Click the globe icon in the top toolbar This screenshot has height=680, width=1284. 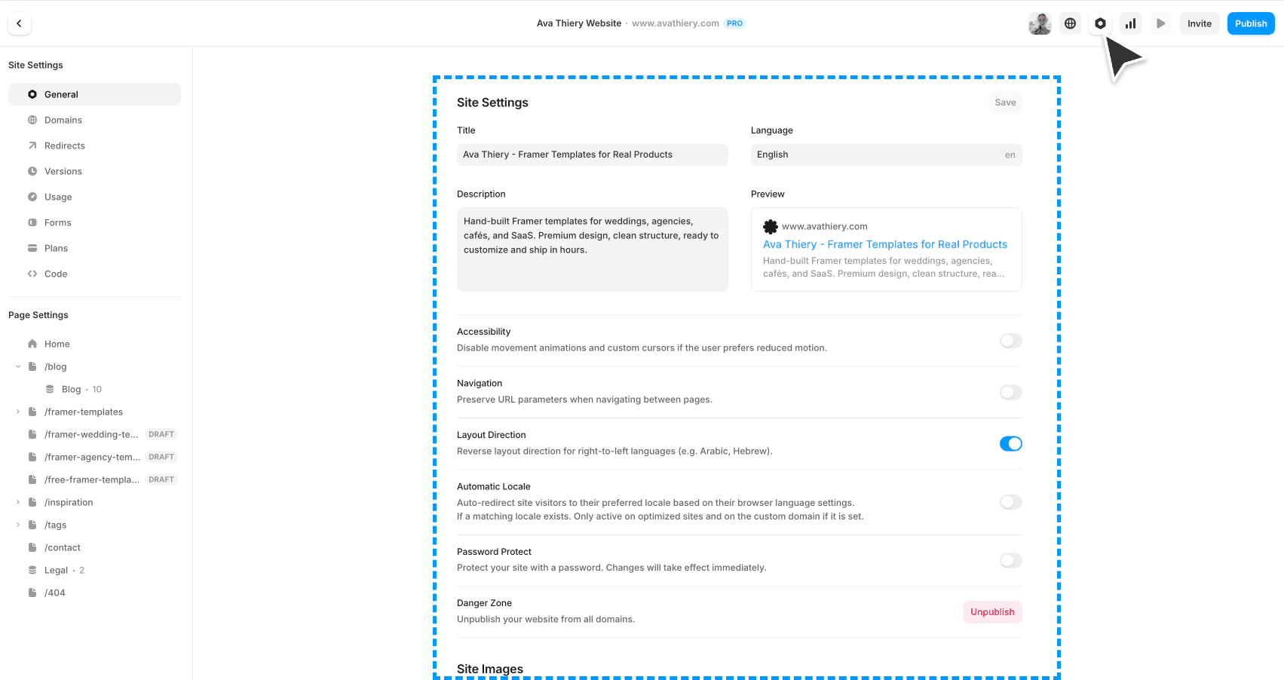pyautogui.click(x=1070, y=23)
